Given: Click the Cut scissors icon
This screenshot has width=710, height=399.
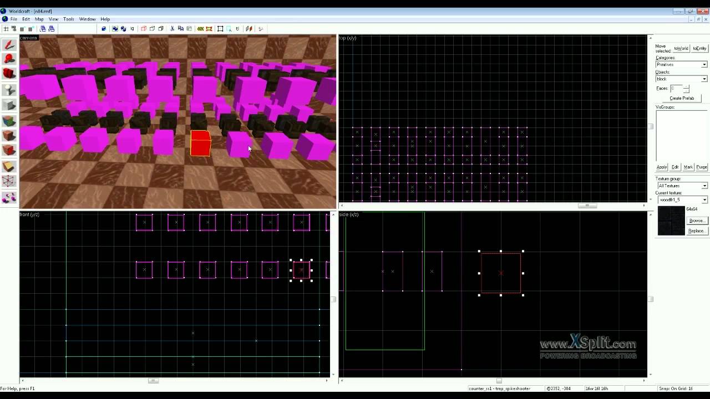Looking at the screenshot, I should (172, 29).
